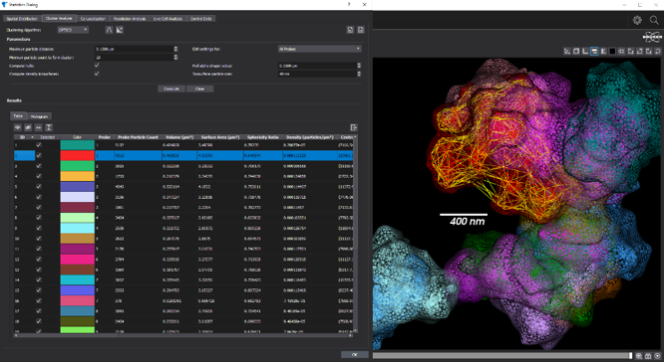The image size is (664, 362).
Task: Click the Maximum particle distance spinner arrows
Action: [x=175, y=49]
